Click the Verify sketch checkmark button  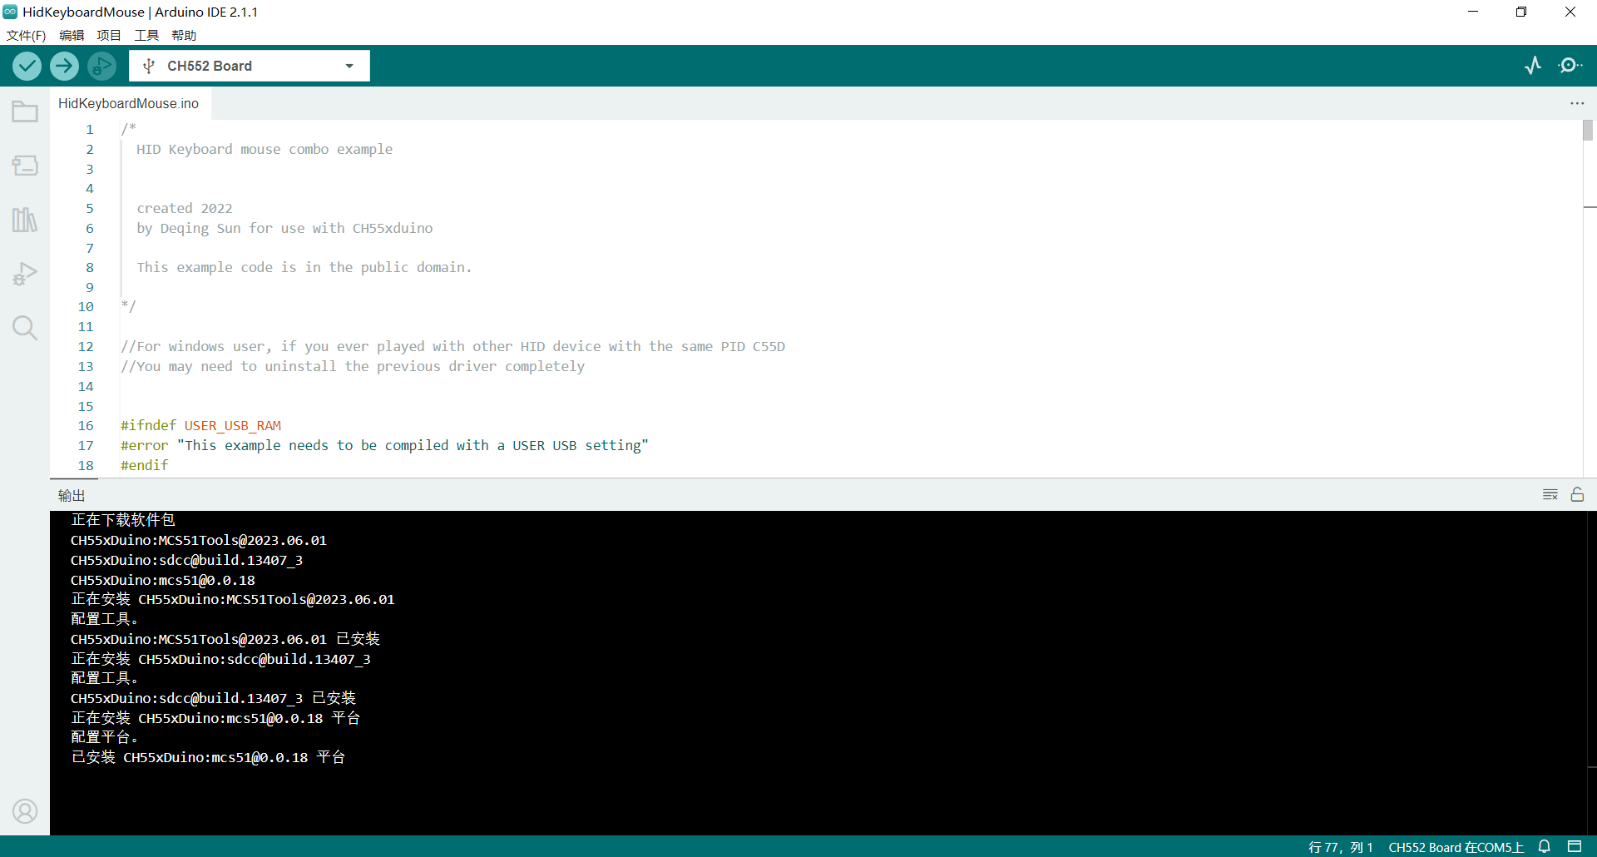[x=27, y=66]
